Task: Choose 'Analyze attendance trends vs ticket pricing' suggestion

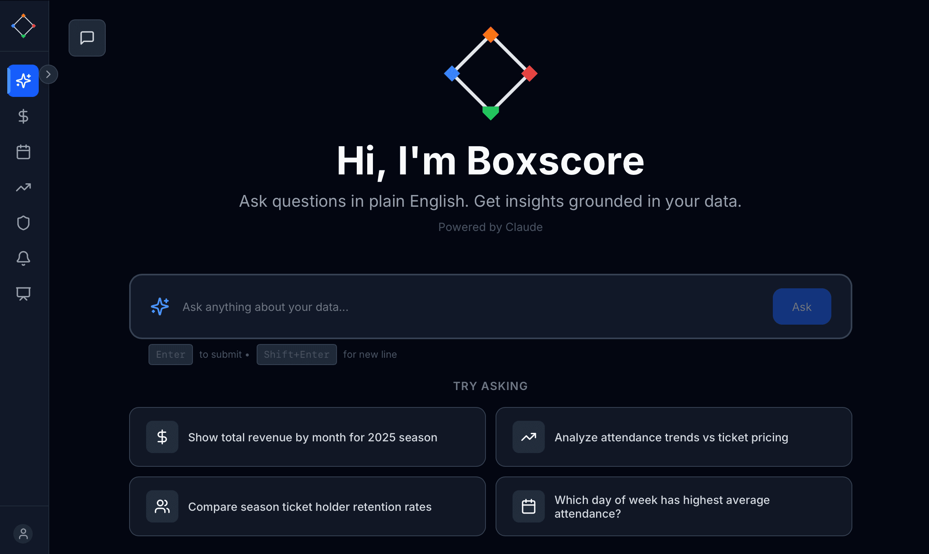Action: point(673,437)
